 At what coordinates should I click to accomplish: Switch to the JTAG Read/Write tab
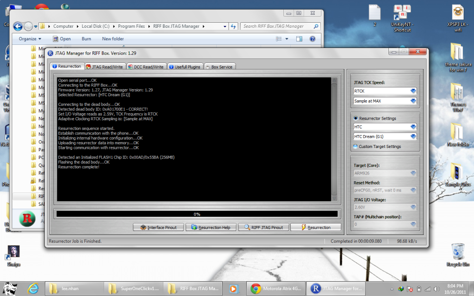pyautogui.click(x=105, y=67)
